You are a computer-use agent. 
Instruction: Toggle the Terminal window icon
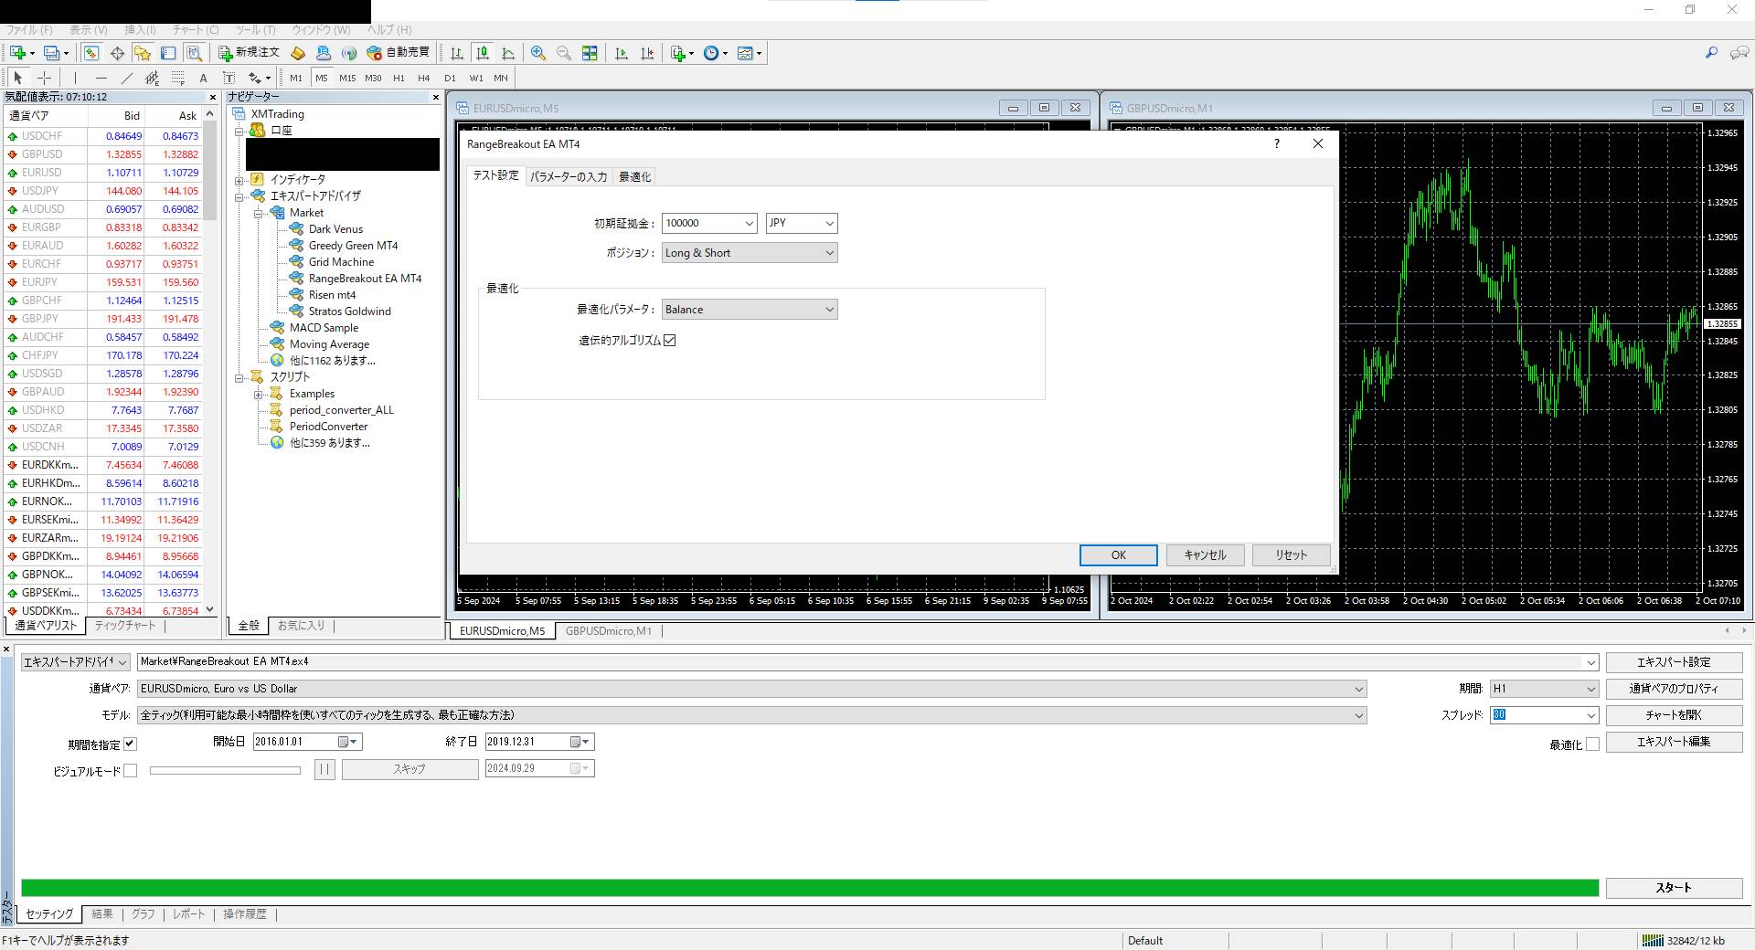[x=168, y=53]
